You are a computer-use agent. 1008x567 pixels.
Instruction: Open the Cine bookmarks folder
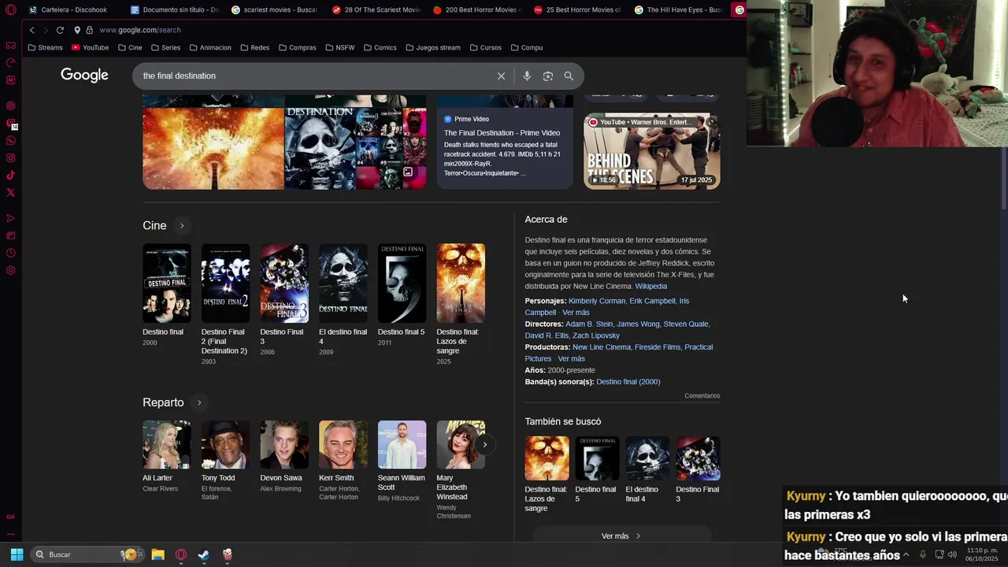pyautogui.click(x=130, y=47)
